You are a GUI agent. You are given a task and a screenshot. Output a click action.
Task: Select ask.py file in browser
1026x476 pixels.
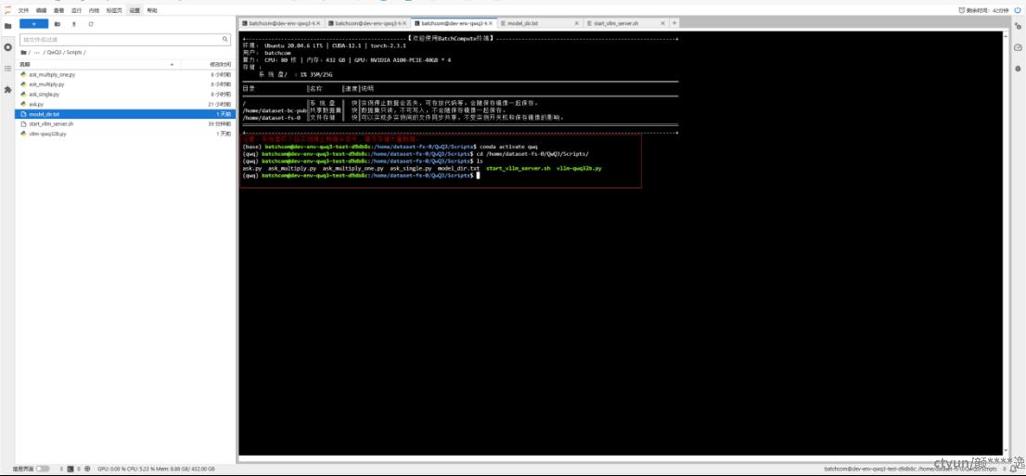tap(125, 104)
